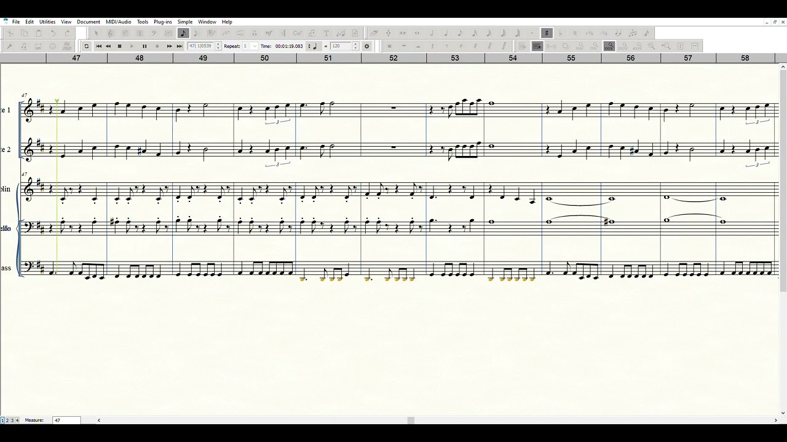Image resolution: width=787 pixels, height=442 pixels.
Task: Click measure 52 in the ruler
Action: 393,58
